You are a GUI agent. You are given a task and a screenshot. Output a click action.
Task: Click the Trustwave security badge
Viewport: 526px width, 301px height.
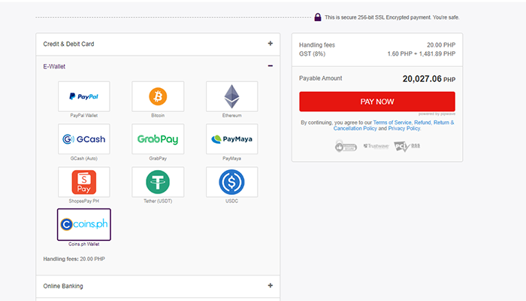(x=376, y=146)
